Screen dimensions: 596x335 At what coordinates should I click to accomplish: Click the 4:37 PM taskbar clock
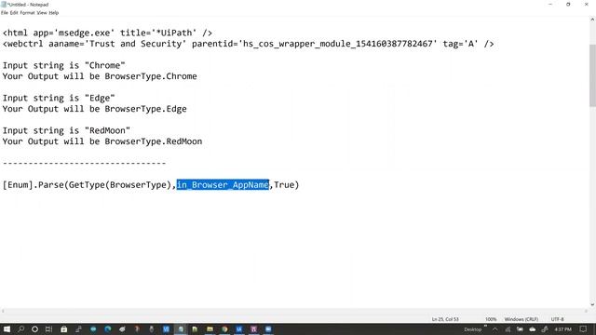(562, 329)
